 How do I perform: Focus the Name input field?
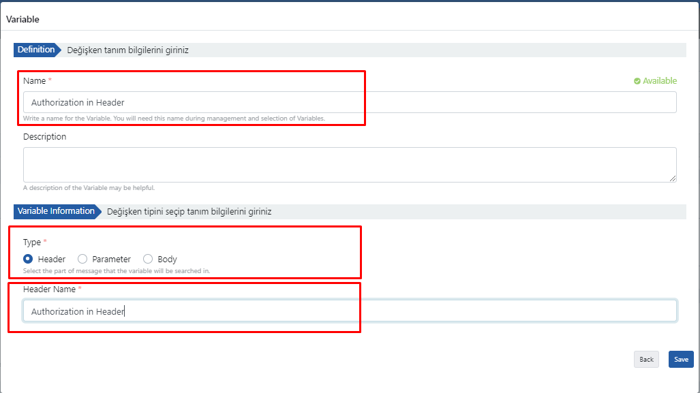click(x=349, y=102)
